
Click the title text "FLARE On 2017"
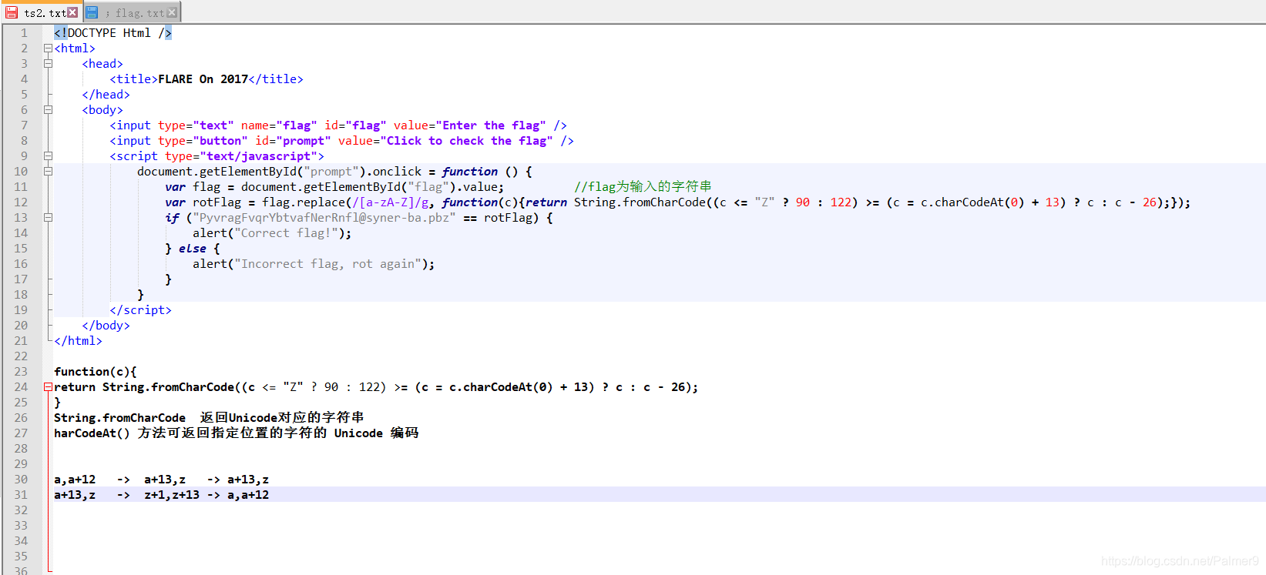pyautogui.click(x=203, y=79)
